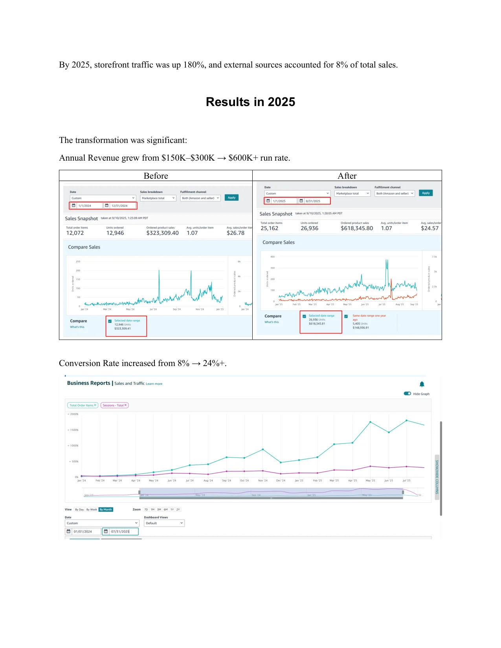Open Date Custom dropdown in Business Reports
Viewport: 501px width, 648px height.
[102, 523]
